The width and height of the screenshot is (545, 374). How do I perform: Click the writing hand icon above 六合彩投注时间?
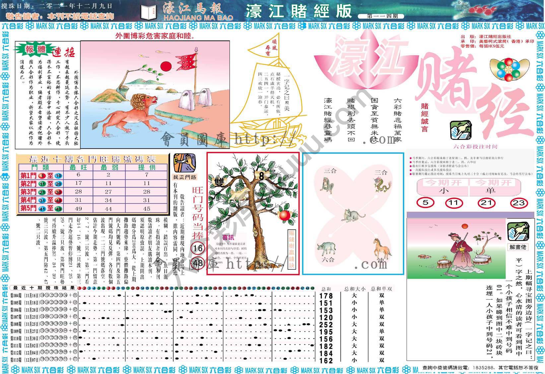(x=461, y=130)
